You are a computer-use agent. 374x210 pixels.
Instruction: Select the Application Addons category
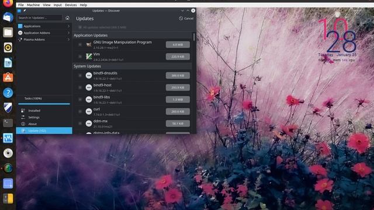[x=44, y=33]
